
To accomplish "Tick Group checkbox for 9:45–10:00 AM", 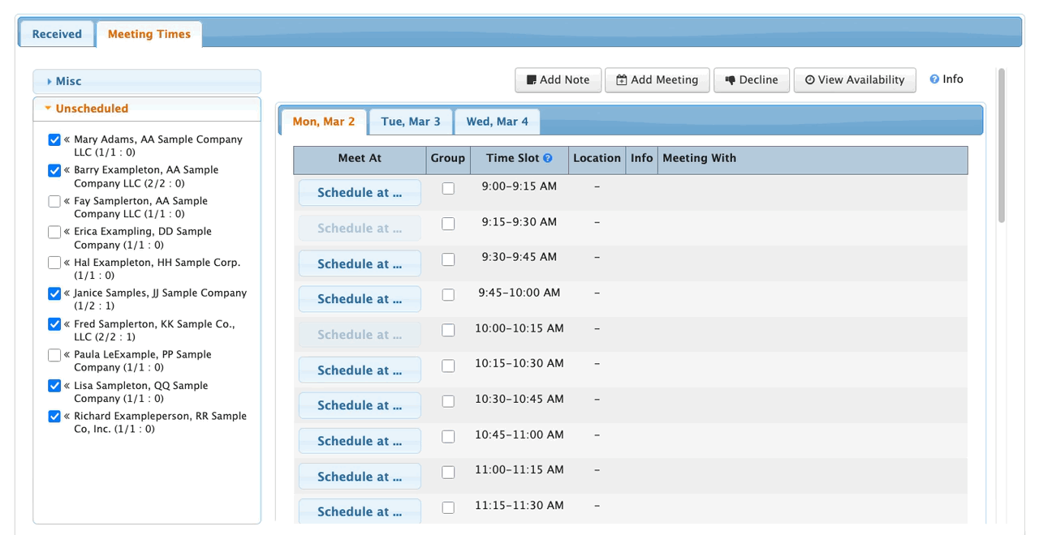I will point(448,295).
